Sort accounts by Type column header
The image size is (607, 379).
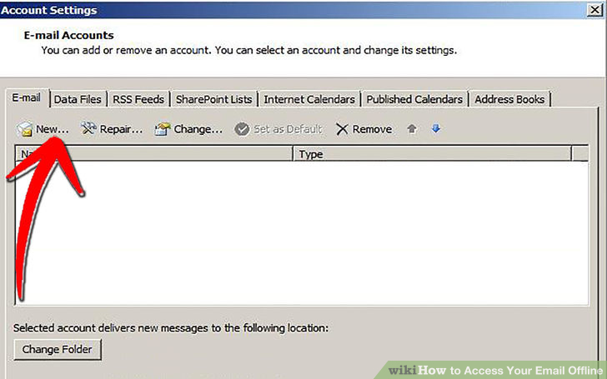tap(432, 154)
